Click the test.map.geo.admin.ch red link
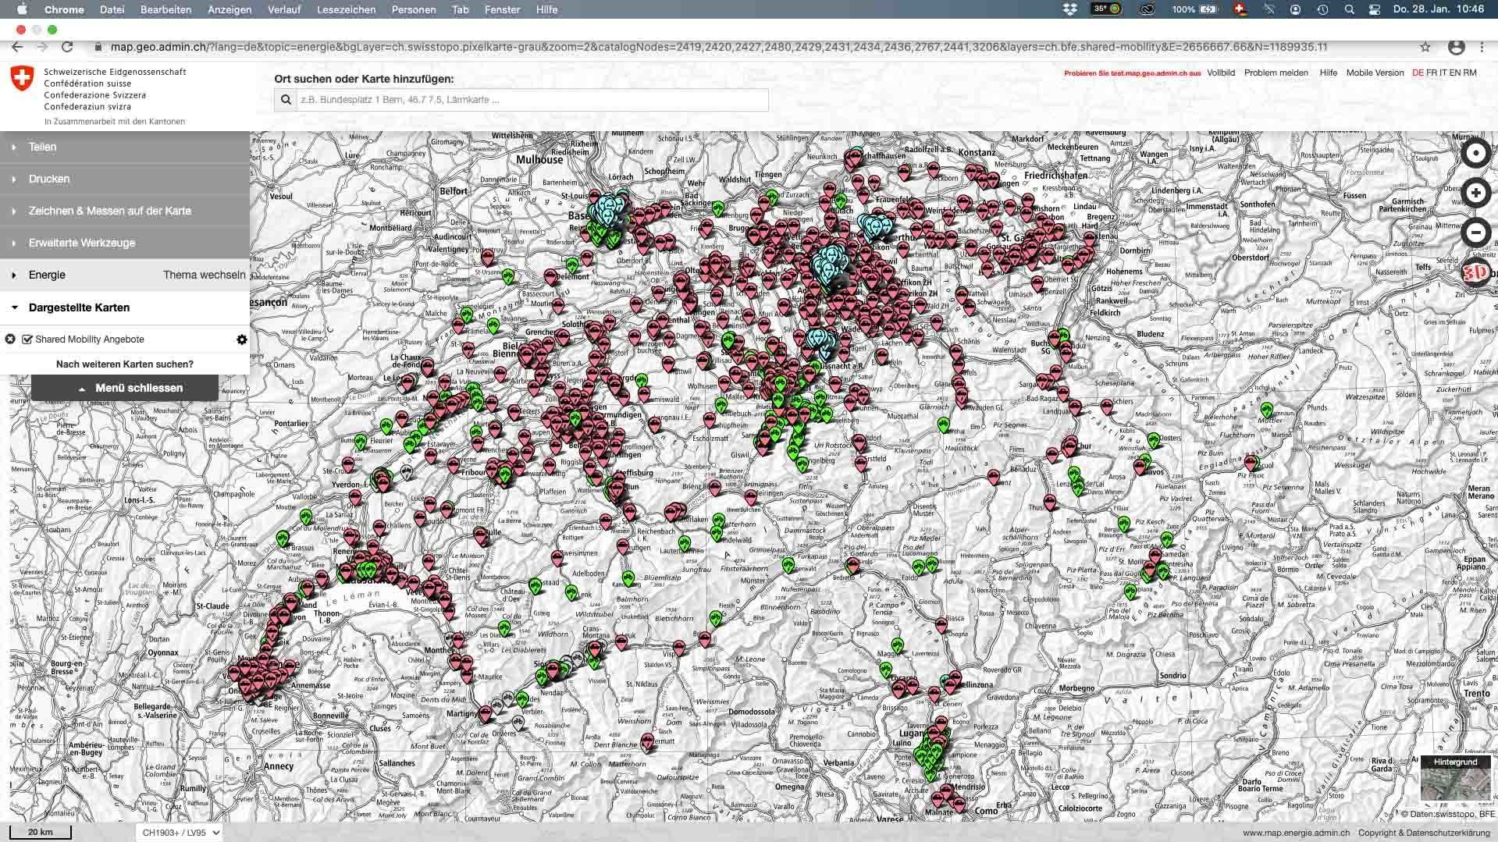1498x842 pixels. click(x=1132, y=73)
